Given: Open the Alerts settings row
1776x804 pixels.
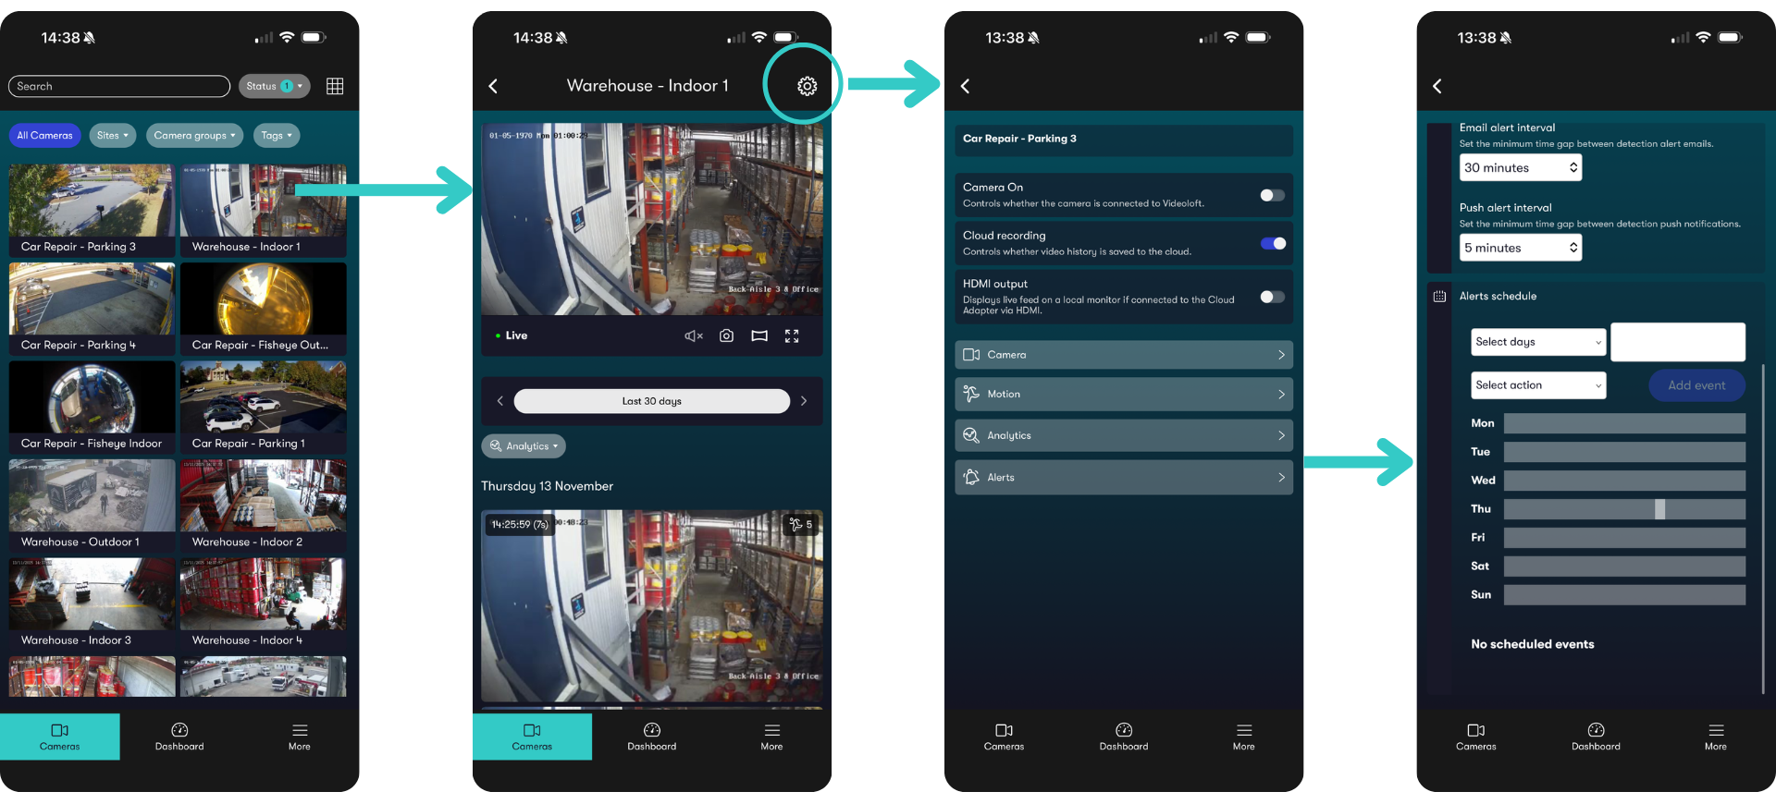Looking at the screenshot, I should (x=1124, y=478).
